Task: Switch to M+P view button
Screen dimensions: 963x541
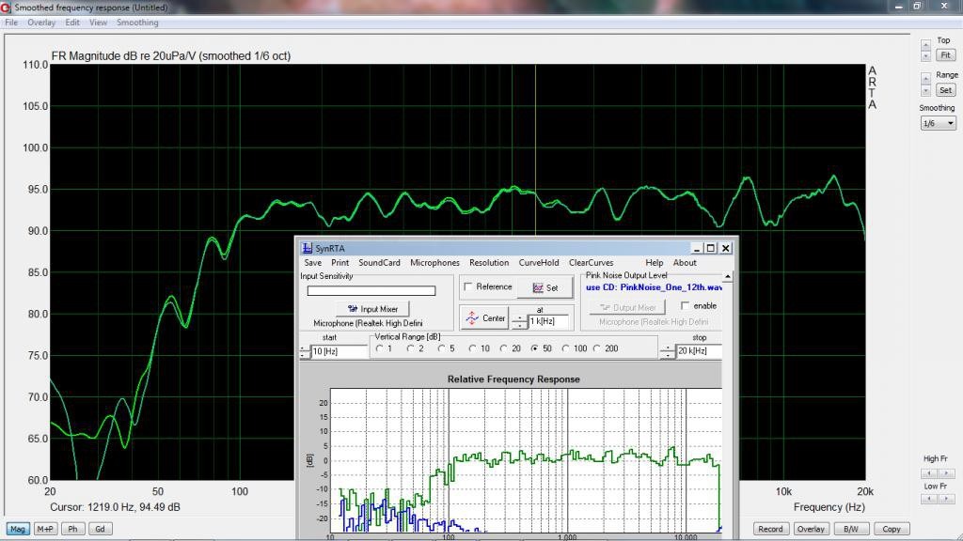Action: [45, 529]
